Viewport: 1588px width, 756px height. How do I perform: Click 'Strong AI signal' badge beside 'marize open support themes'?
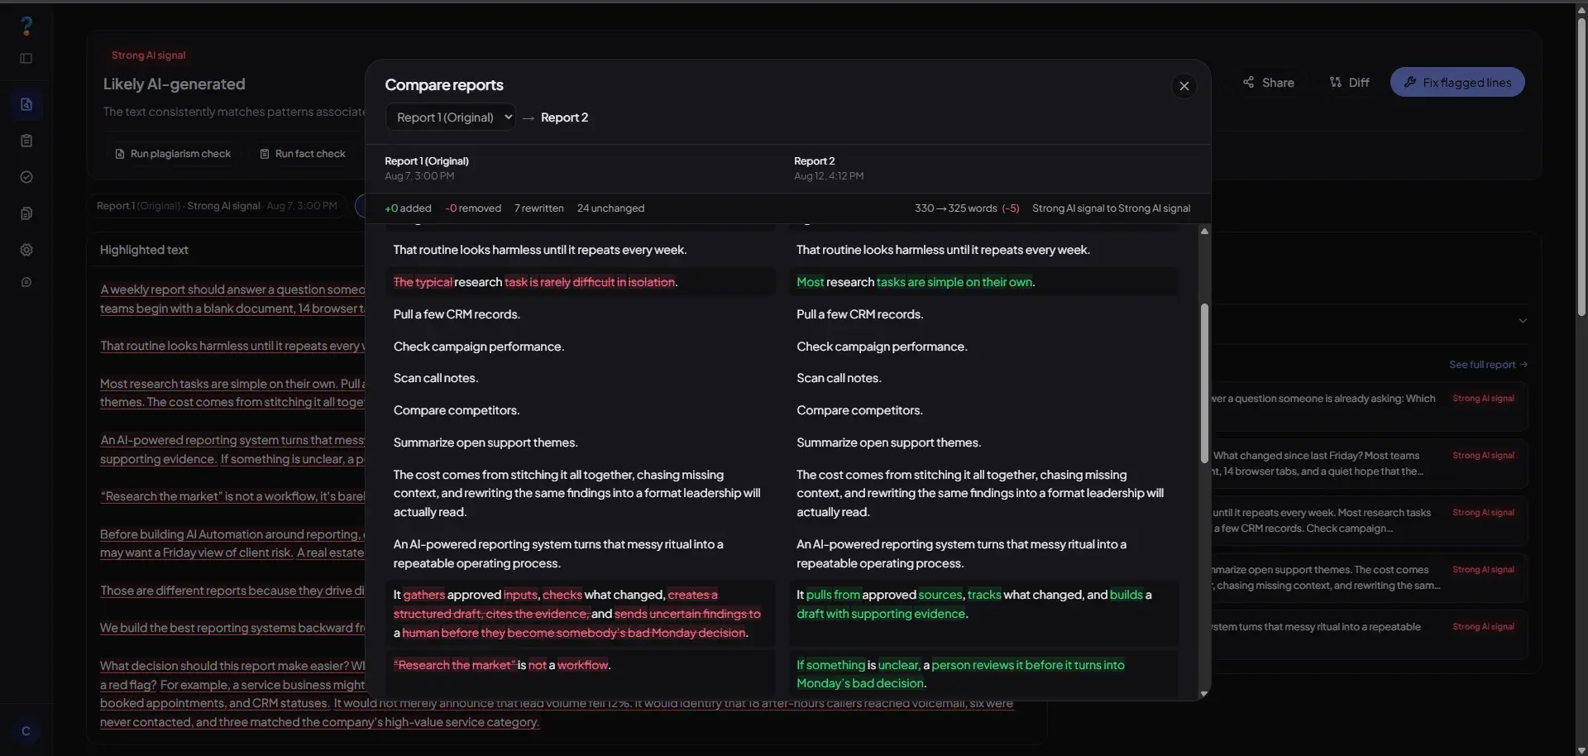1483,570
